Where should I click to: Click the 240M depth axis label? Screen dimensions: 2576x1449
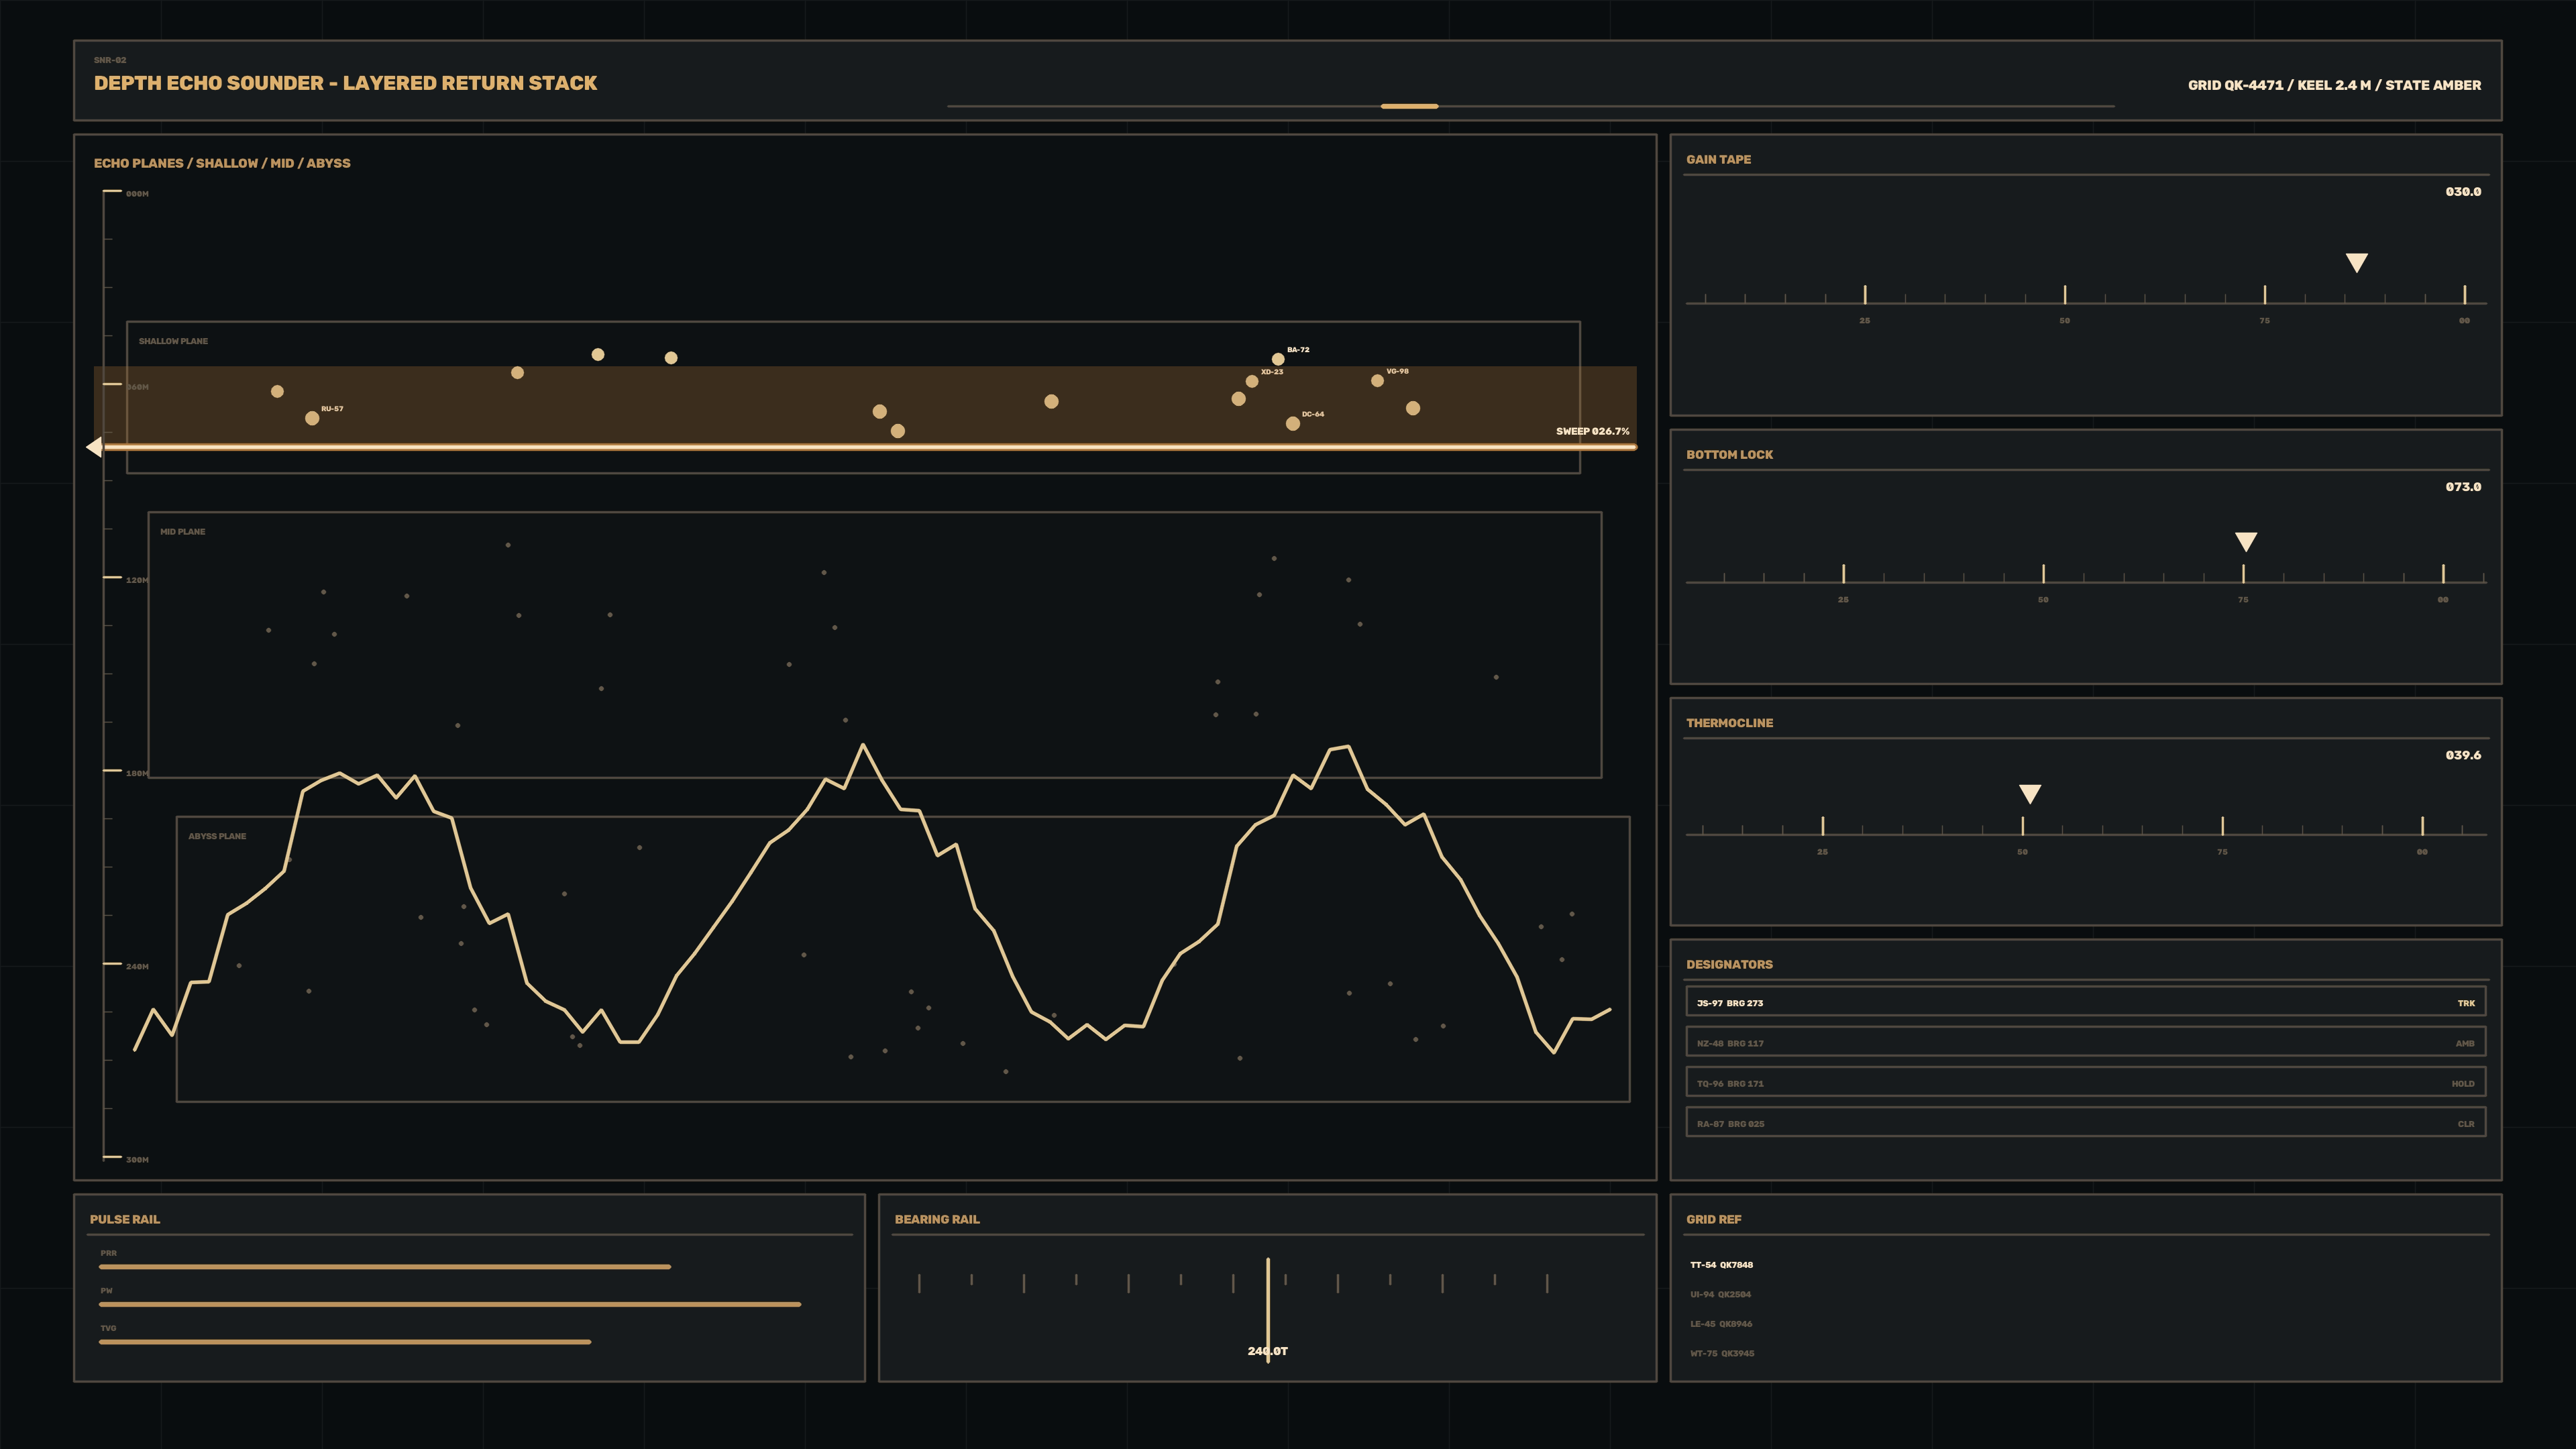[137, 967]
